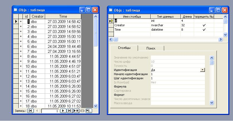Click the nvarchar data type cell
This screenshot has height=121, width=233.
165,25
